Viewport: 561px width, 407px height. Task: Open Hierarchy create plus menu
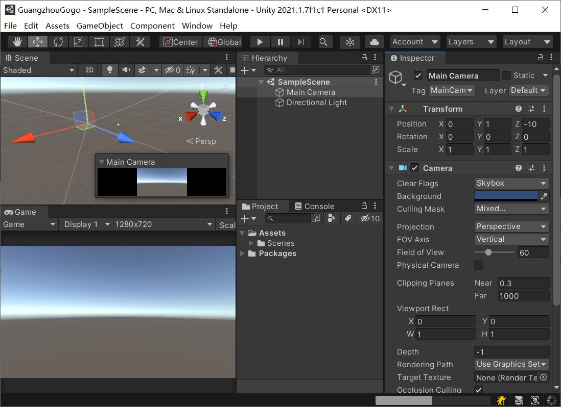click(248, 70)
